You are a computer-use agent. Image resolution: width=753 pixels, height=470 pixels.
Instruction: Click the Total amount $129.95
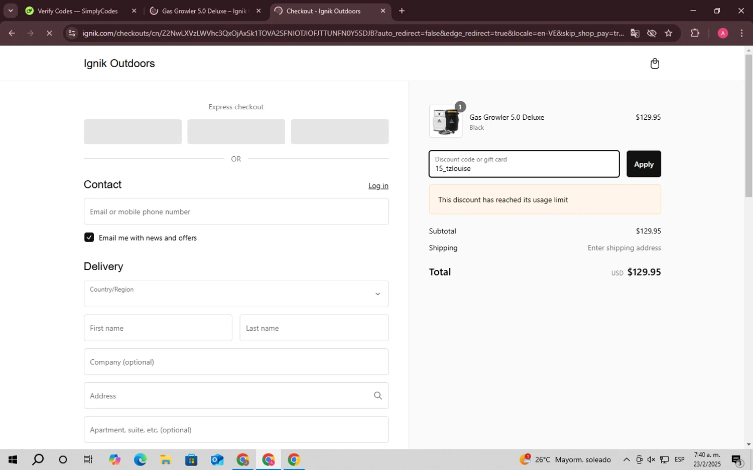click(x=644, y=272)
